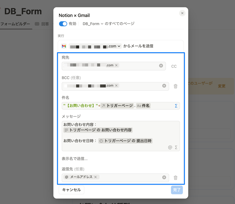Click the 完了 button
Viewport: 235px width, 204px height.
(177, 190)
